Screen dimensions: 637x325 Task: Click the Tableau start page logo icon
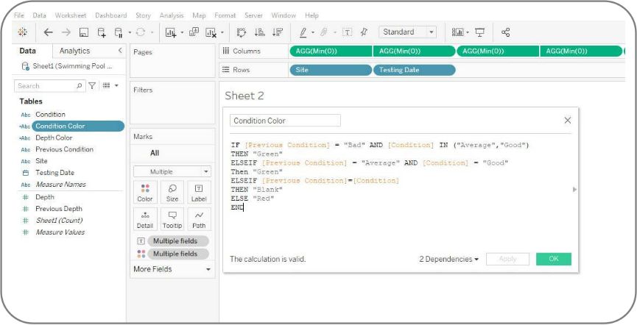(22, 32)
